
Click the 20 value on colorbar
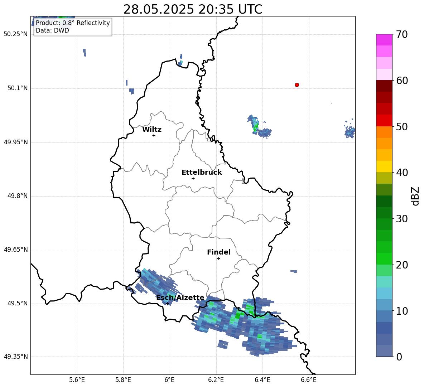pyautogui.click(x=402, y=265)
